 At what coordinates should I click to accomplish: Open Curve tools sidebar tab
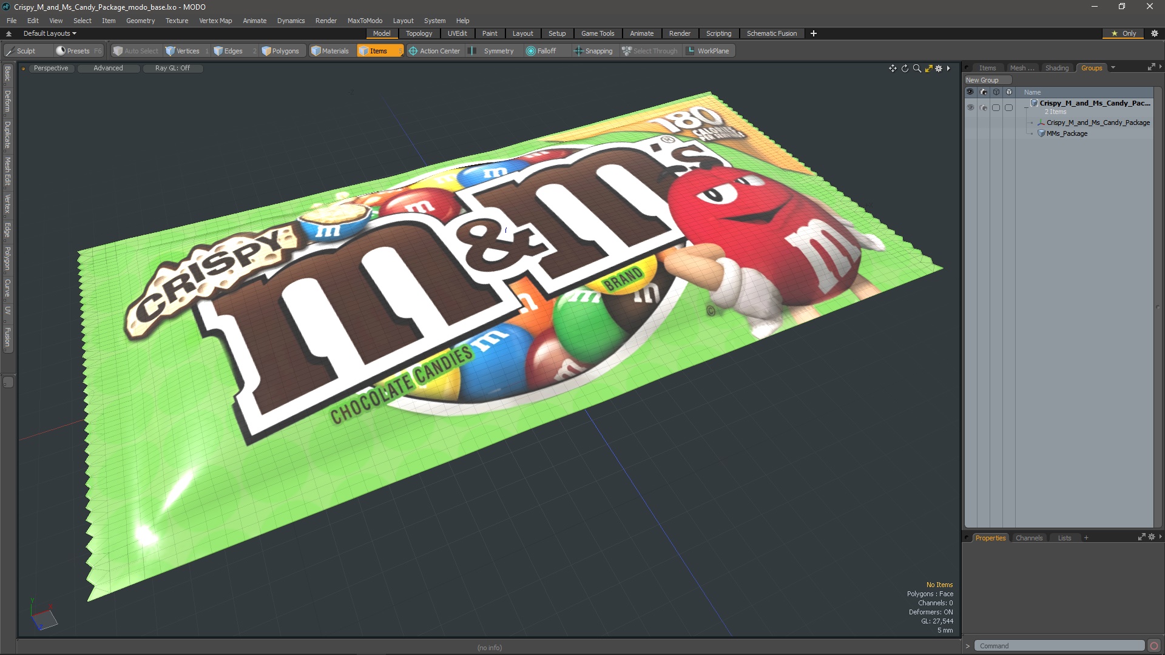point(7,288)
